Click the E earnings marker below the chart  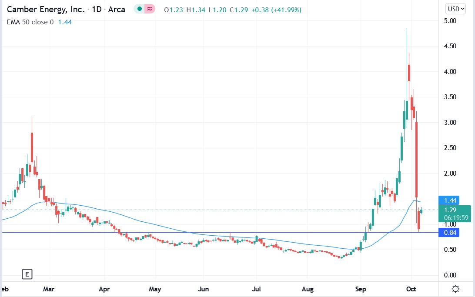27,274
